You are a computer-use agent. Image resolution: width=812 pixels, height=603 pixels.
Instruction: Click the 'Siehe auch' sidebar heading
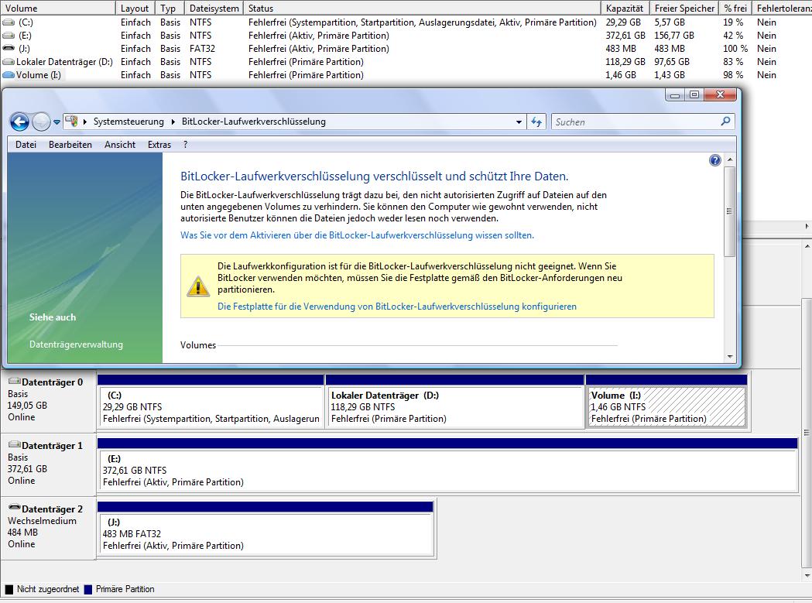click(53, 317)
